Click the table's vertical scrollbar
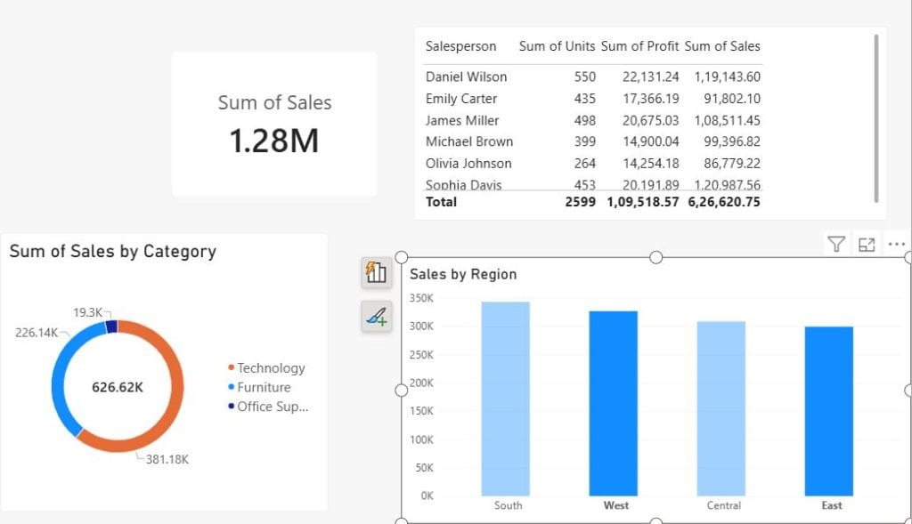 point(876,118)
